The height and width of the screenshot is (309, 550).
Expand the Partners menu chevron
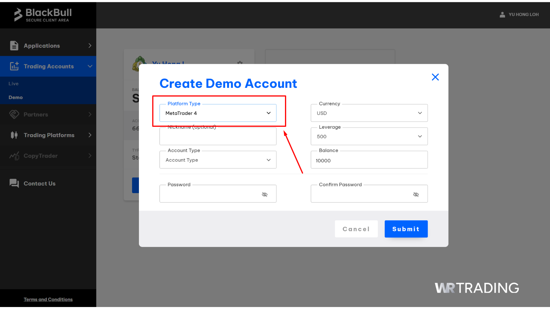[90, 114]
